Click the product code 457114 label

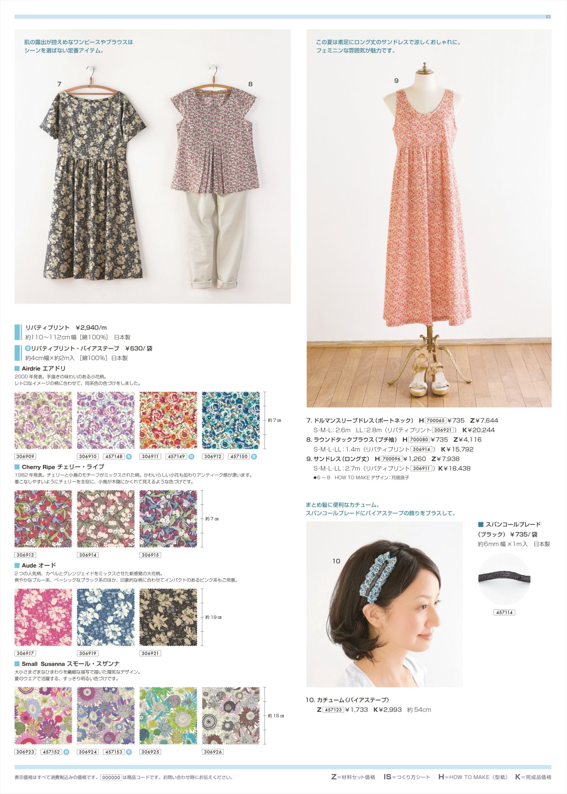click(504, 612)
